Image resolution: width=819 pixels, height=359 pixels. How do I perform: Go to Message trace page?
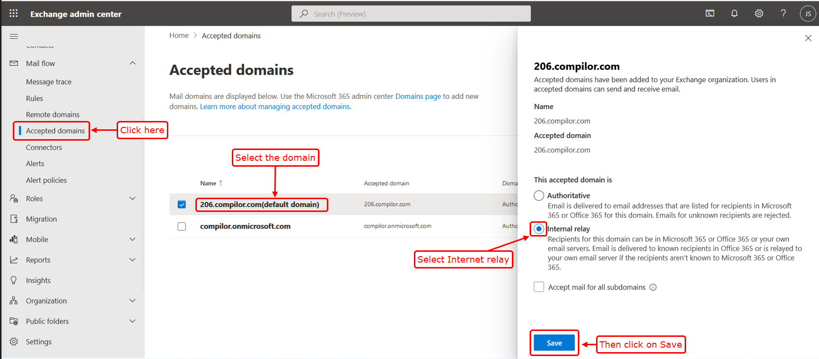click(49, 82)
